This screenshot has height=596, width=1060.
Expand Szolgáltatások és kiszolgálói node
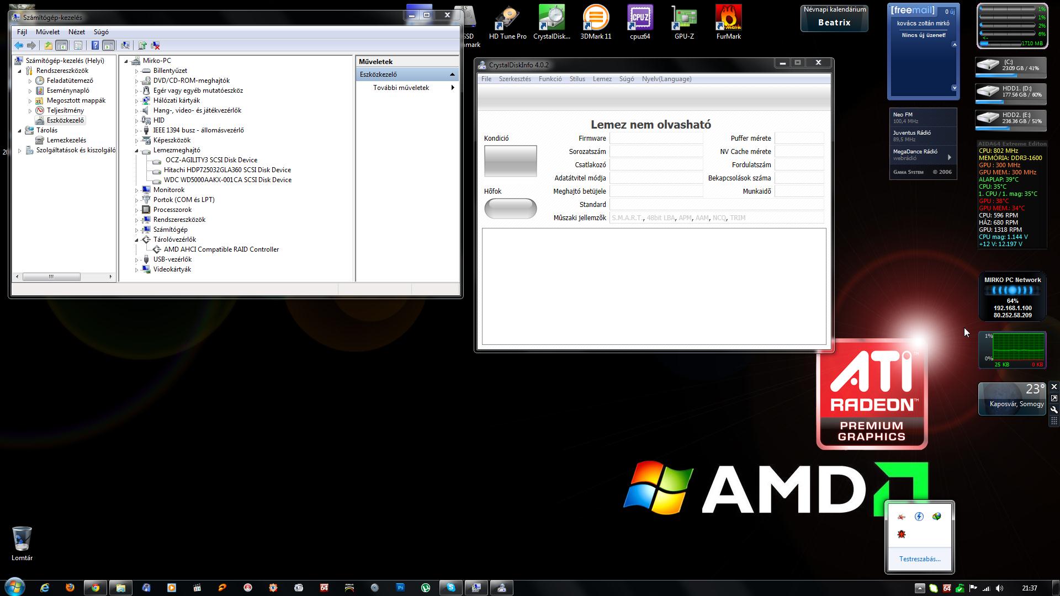20,150
